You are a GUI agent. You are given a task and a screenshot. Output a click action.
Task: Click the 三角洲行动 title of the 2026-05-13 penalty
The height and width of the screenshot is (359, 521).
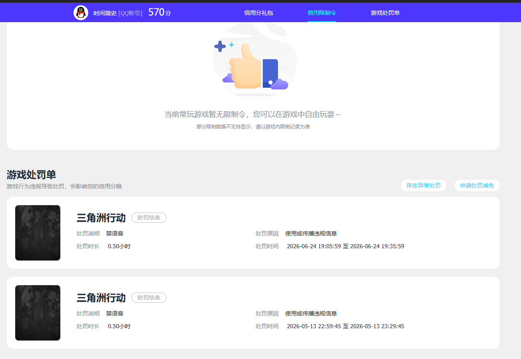pyautogui.click(x=101, y=298)
